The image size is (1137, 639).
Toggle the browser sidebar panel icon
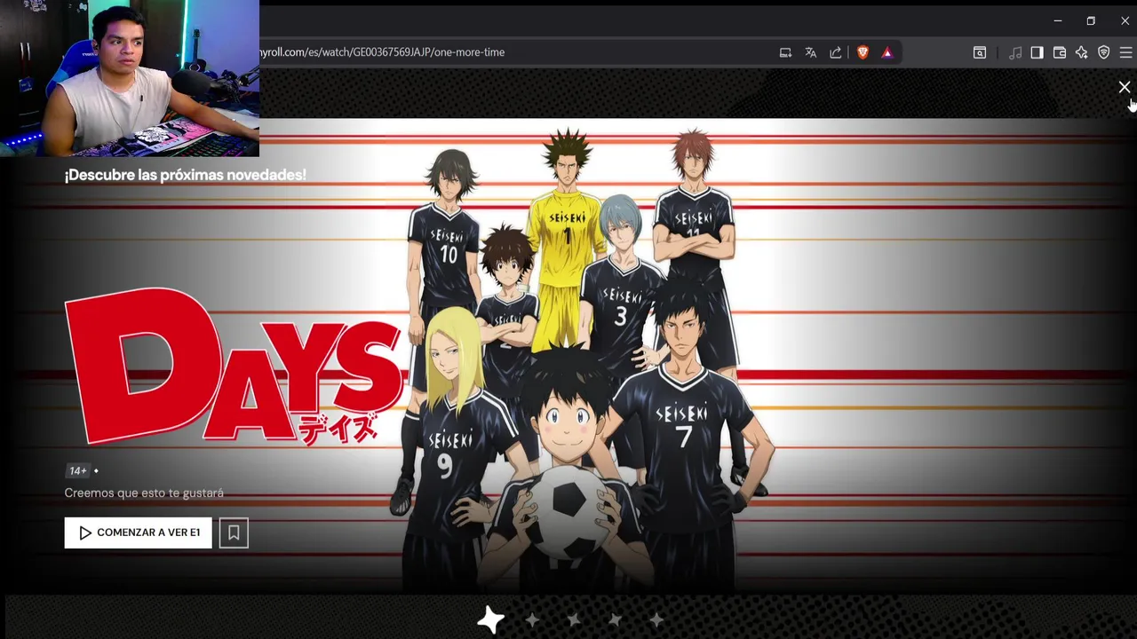pos(1037,52)
